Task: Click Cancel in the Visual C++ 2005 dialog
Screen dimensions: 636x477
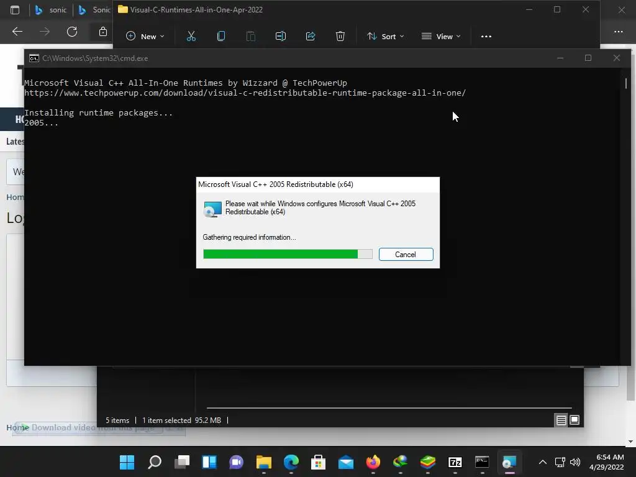Action: [406, 254]
